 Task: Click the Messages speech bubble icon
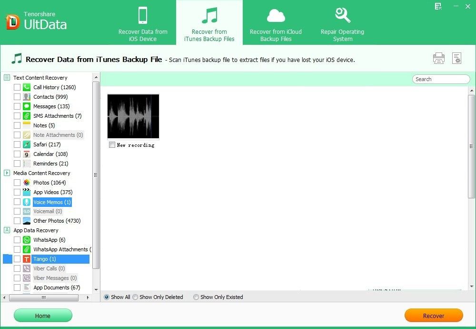(x=26, y=106)
